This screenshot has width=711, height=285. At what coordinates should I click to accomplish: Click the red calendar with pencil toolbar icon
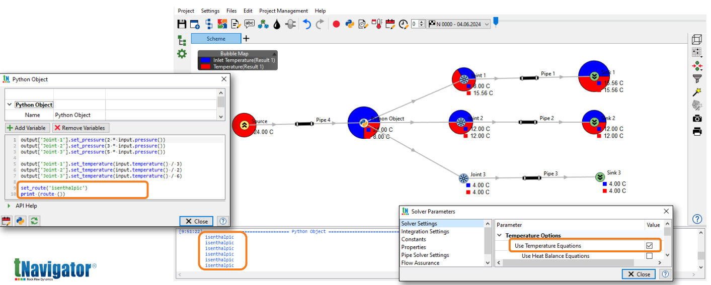click(390, 24)
